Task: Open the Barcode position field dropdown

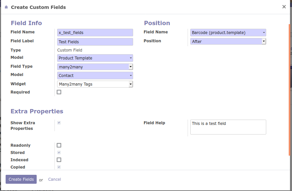Action: [x=228, y=32]
